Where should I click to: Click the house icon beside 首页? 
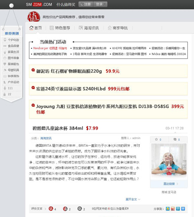coord(31,28)
